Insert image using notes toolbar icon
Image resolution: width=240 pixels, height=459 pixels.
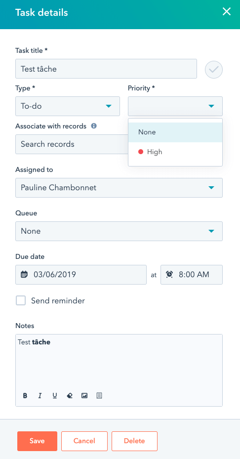84,396
